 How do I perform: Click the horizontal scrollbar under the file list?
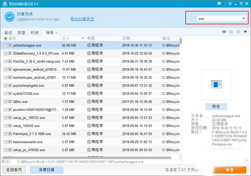pos(84,157)
